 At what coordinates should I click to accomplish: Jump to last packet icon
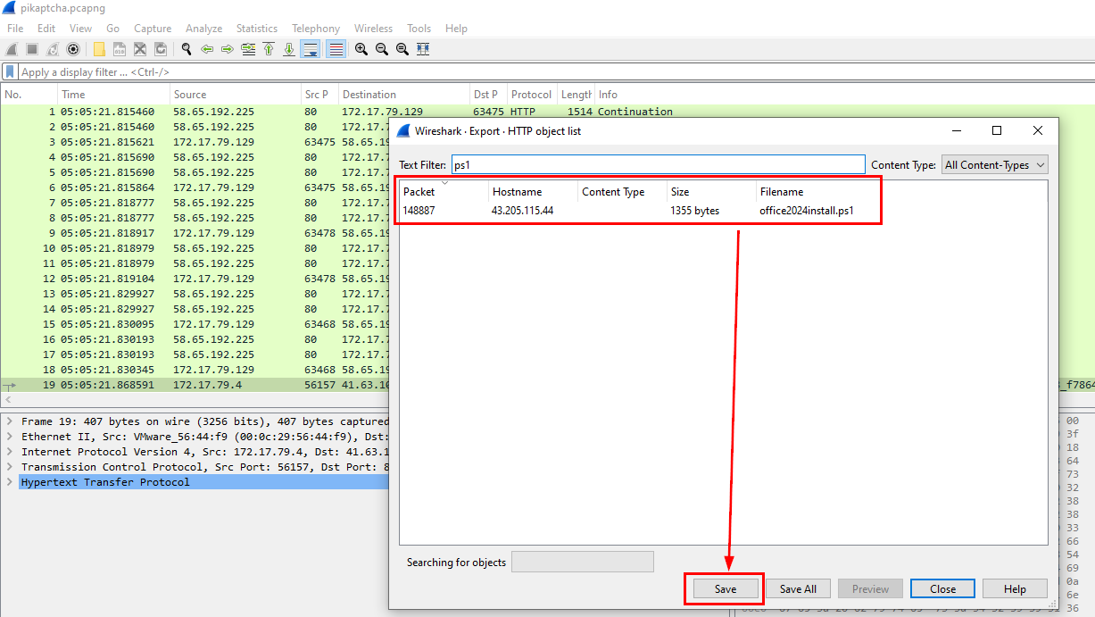point(289,49)
